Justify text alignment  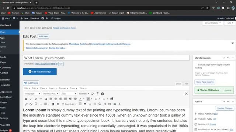[65, 99]
